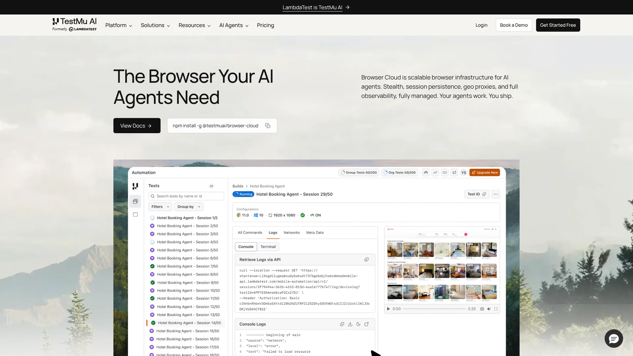Open the Filters dropdown
633x356 pixels.
160,207
